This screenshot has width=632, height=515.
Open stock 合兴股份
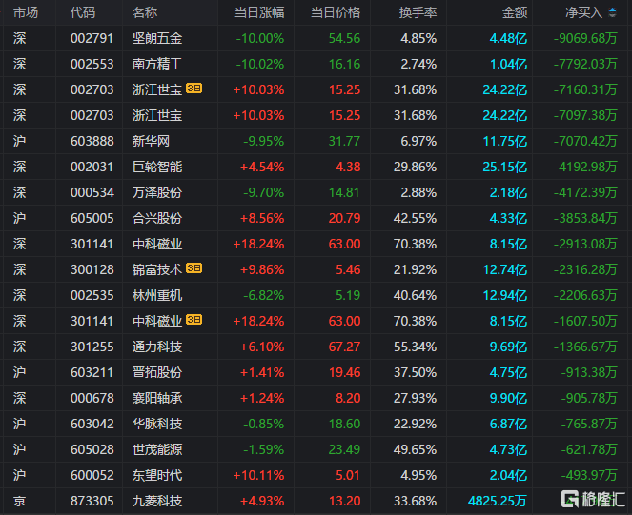pyautogui.click(x=157, y=219)
